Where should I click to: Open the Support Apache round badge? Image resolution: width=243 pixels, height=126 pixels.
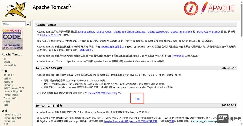point(191,8)
